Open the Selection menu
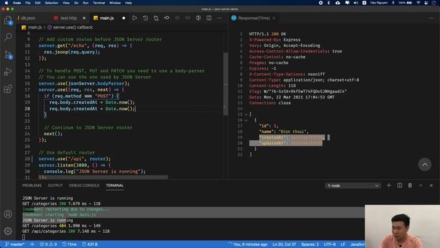This screenshot has height=248, width=440. tap(52, 3)
